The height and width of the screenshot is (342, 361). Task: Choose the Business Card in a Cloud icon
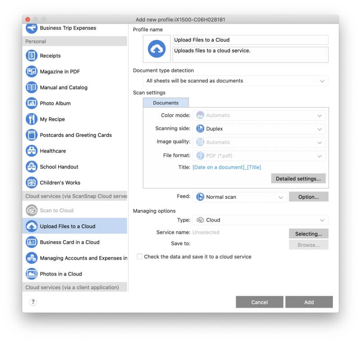tap(32, 242)
